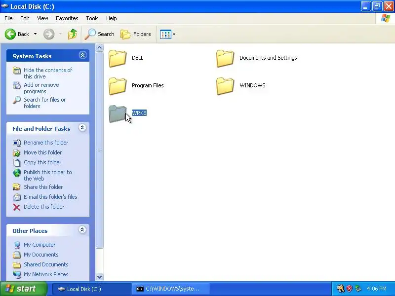Click the red X delete icon

coord(17,207)
